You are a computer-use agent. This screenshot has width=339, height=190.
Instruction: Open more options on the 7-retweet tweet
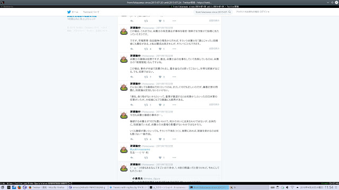[x=174, y=77]
